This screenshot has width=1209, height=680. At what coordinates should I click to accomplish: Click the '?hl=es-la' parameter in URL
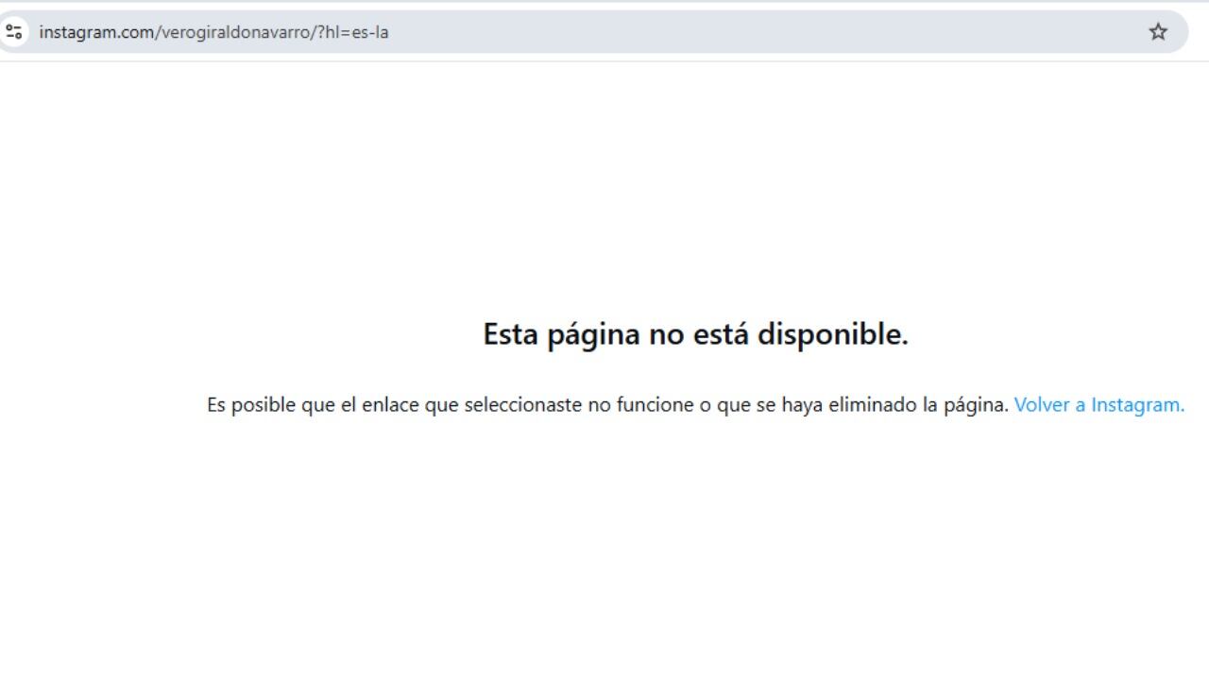353,32
